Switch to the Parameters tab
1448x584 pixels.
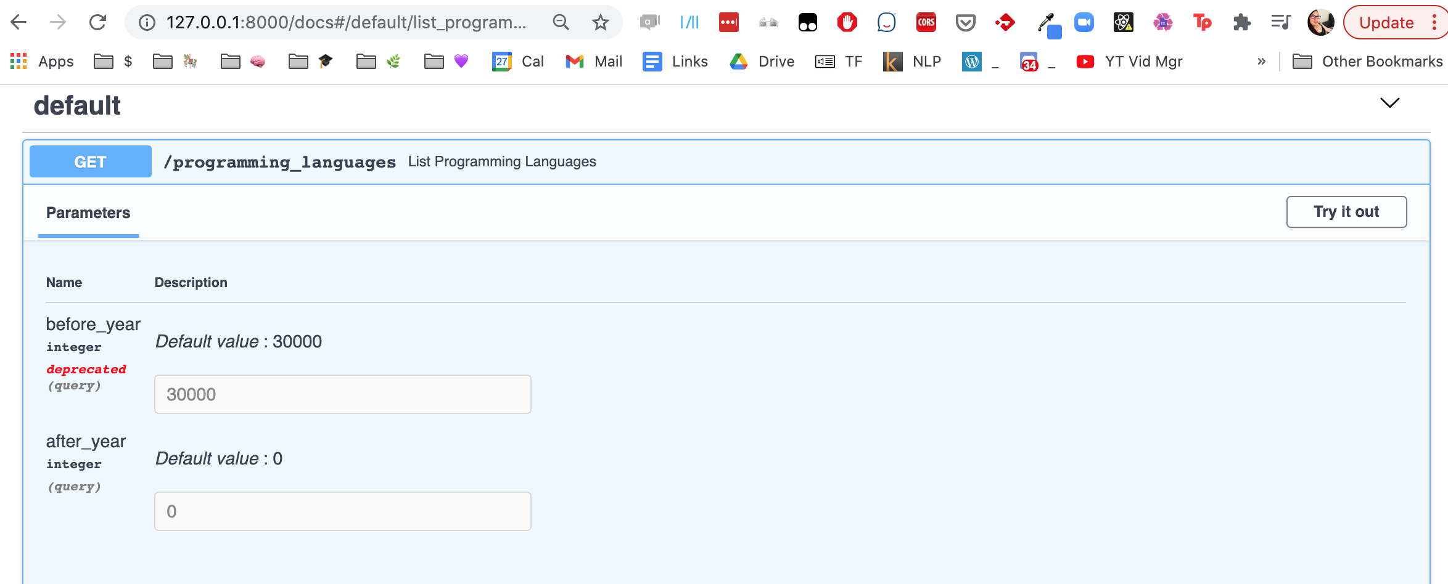click(88, 213)
